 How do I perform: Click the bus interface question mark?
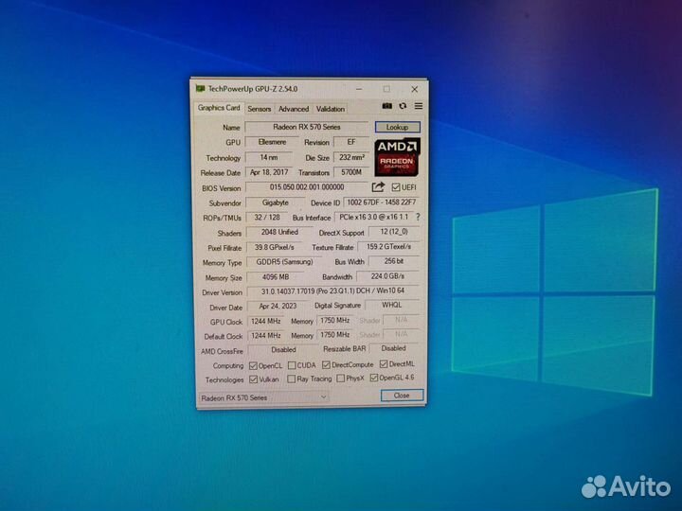coord(418,217)
